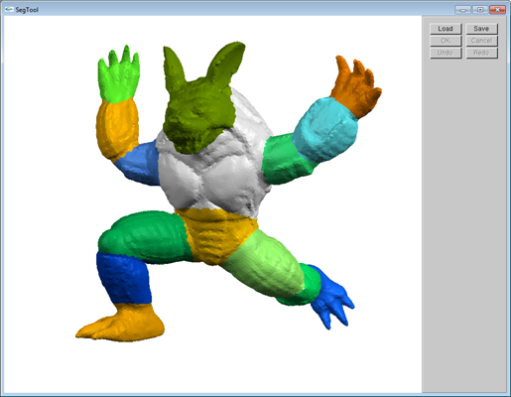Viewport: 511px width, 397px height.
Task: Click the Save button
Action: [481, 29]
